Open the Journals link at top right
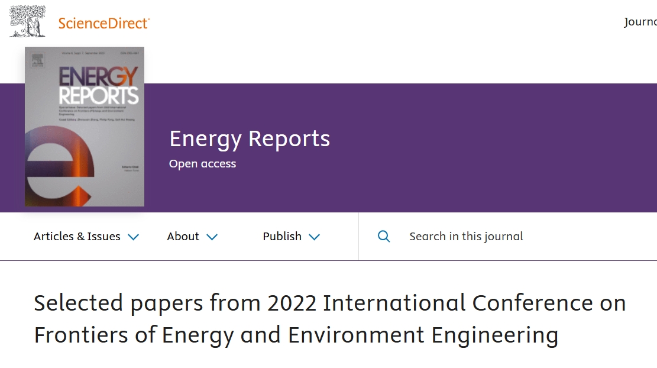Screen dimensions: 657x368 [x=640, y=22]
